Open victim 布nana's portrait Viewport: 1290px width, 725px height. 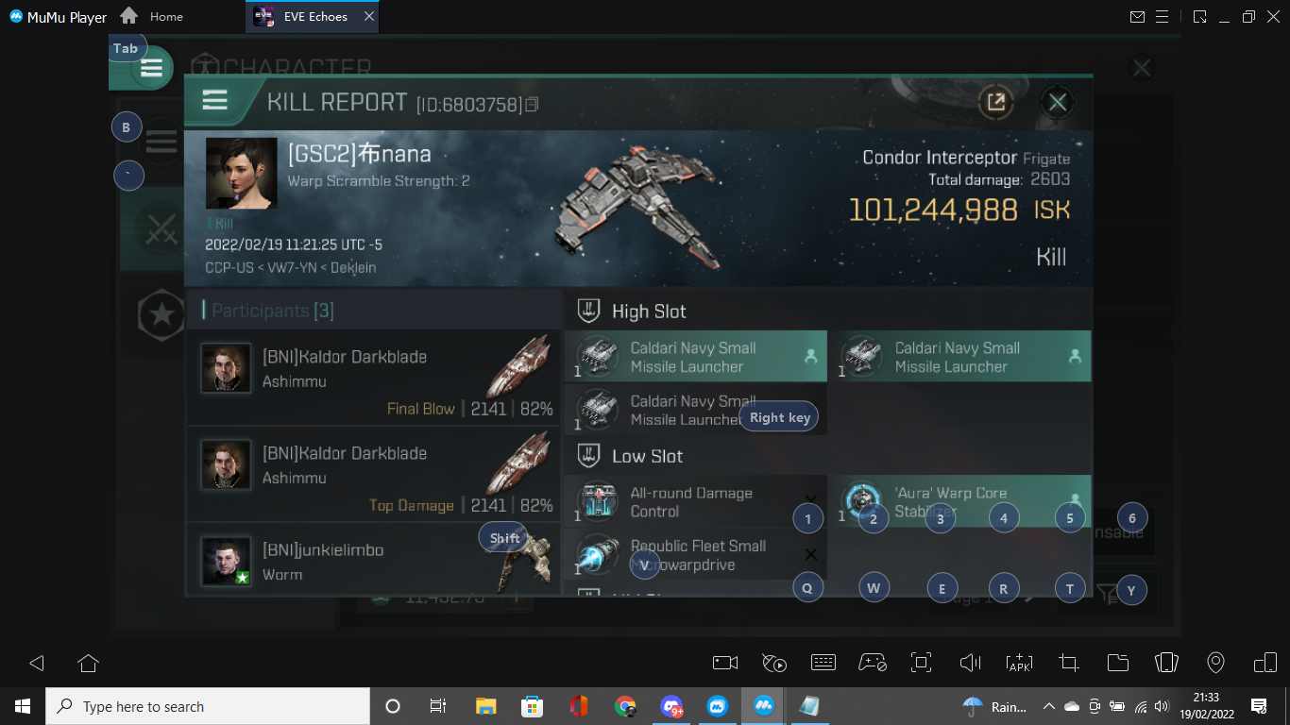coord(242,173)
